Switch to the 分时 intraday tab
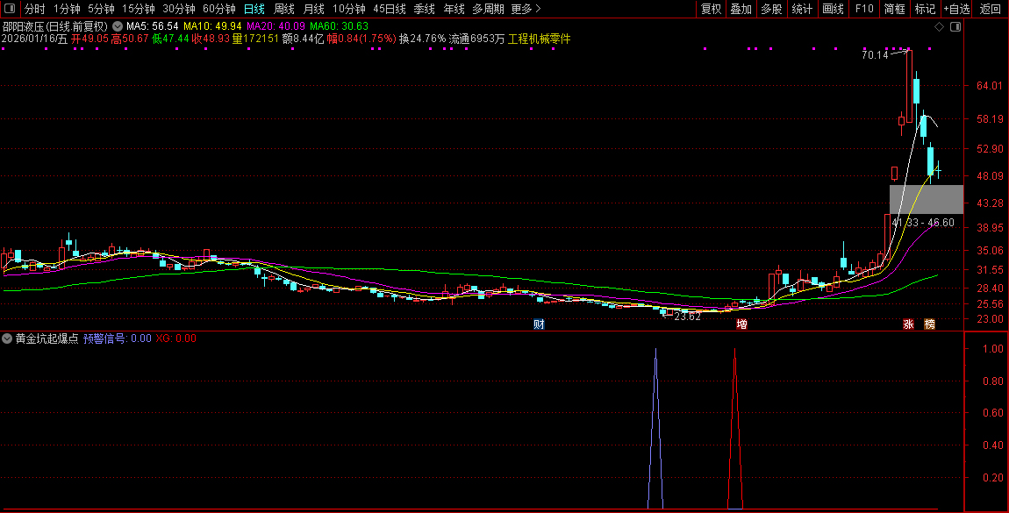The width and height of the screenshot is (1009, 513). [35, 9]
